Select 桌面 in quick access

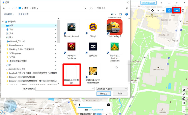coord(29,26)
